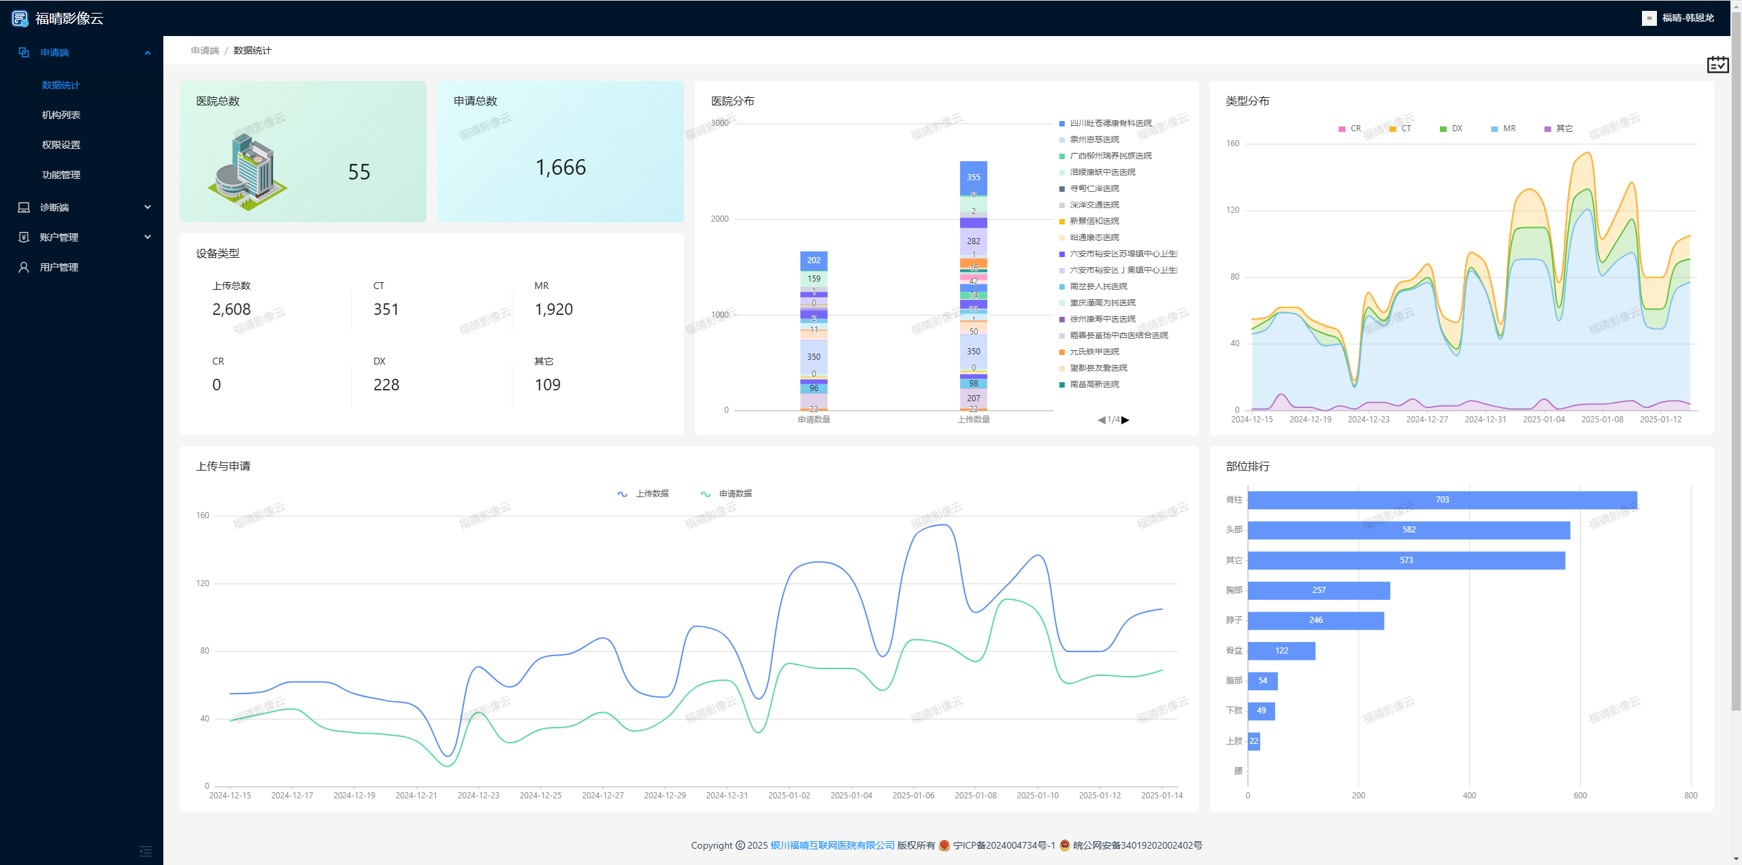Go to next page of hospital legend
This screenshot has width=1742, height=865.
coord(1125,420)
